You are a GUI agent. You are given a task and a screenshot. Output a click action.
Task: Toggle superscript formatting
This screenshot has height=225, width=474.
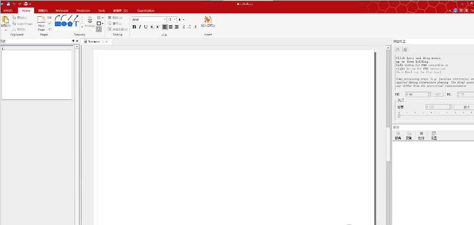158,27
